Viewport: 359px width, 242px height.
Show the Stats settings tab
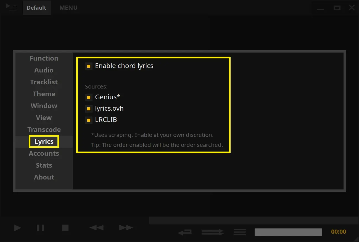44,165
